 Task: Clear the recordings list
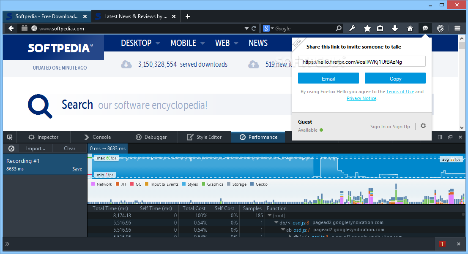pos(69,148)
